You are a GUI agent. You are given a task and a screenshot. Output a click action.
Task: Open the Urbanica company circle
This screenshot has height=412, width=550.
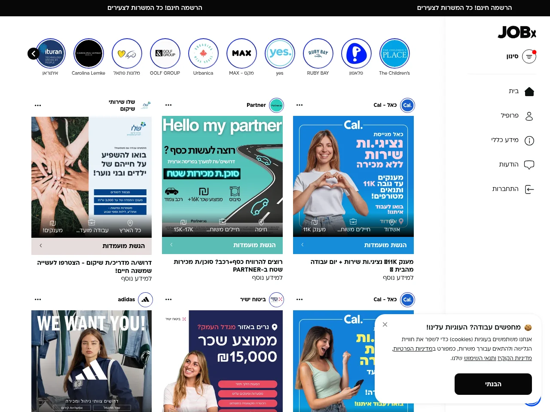(x=203, y=54)
